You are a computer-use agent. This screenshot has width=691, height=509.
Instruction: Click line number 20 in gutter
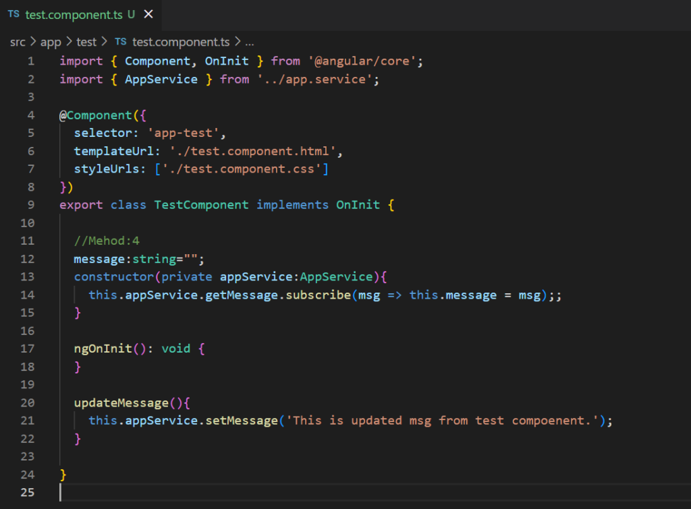point(27,403)
